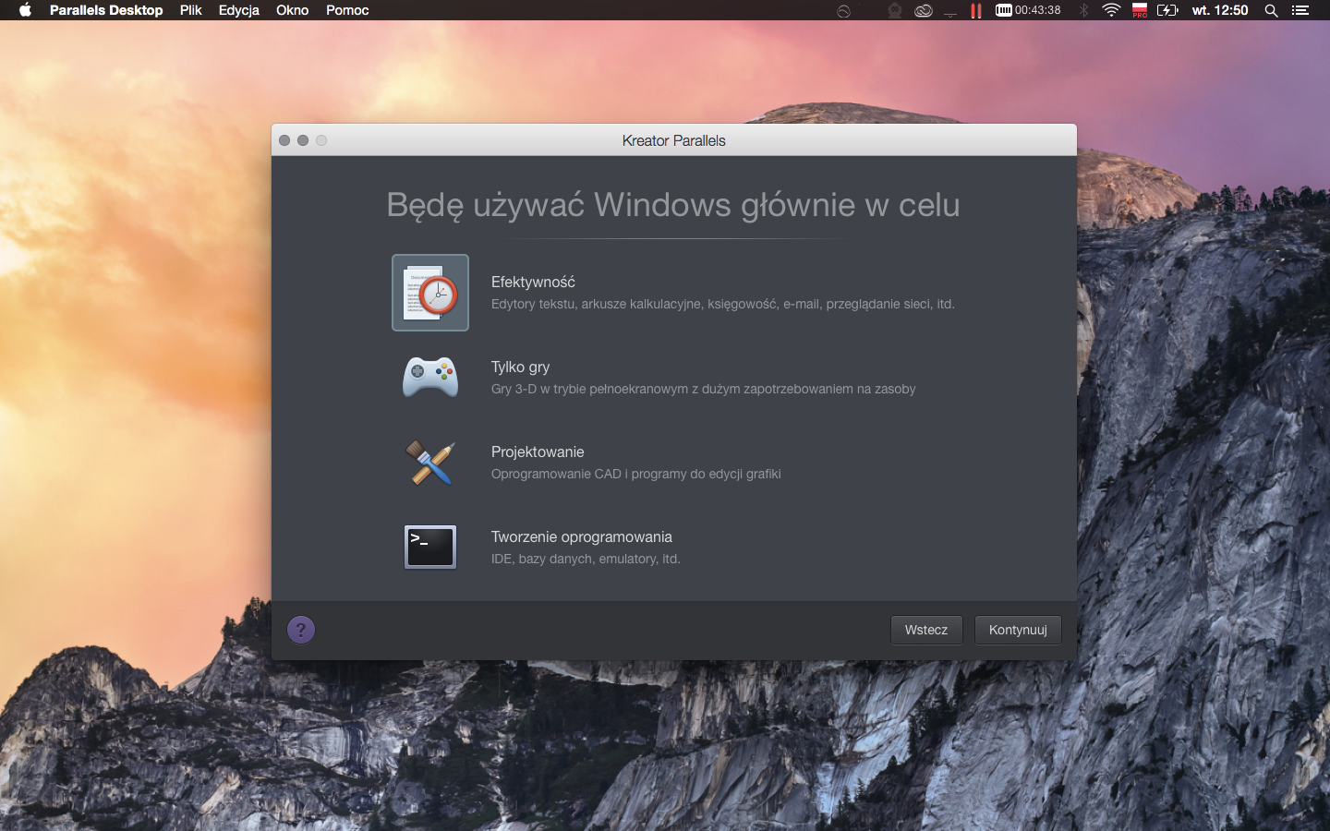Select the Projektowanie option title

click(538, 452)
